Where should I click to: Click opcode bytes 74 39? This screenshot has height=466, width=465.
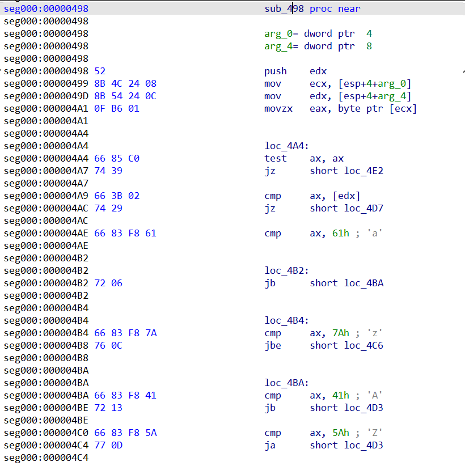[108, 171]
